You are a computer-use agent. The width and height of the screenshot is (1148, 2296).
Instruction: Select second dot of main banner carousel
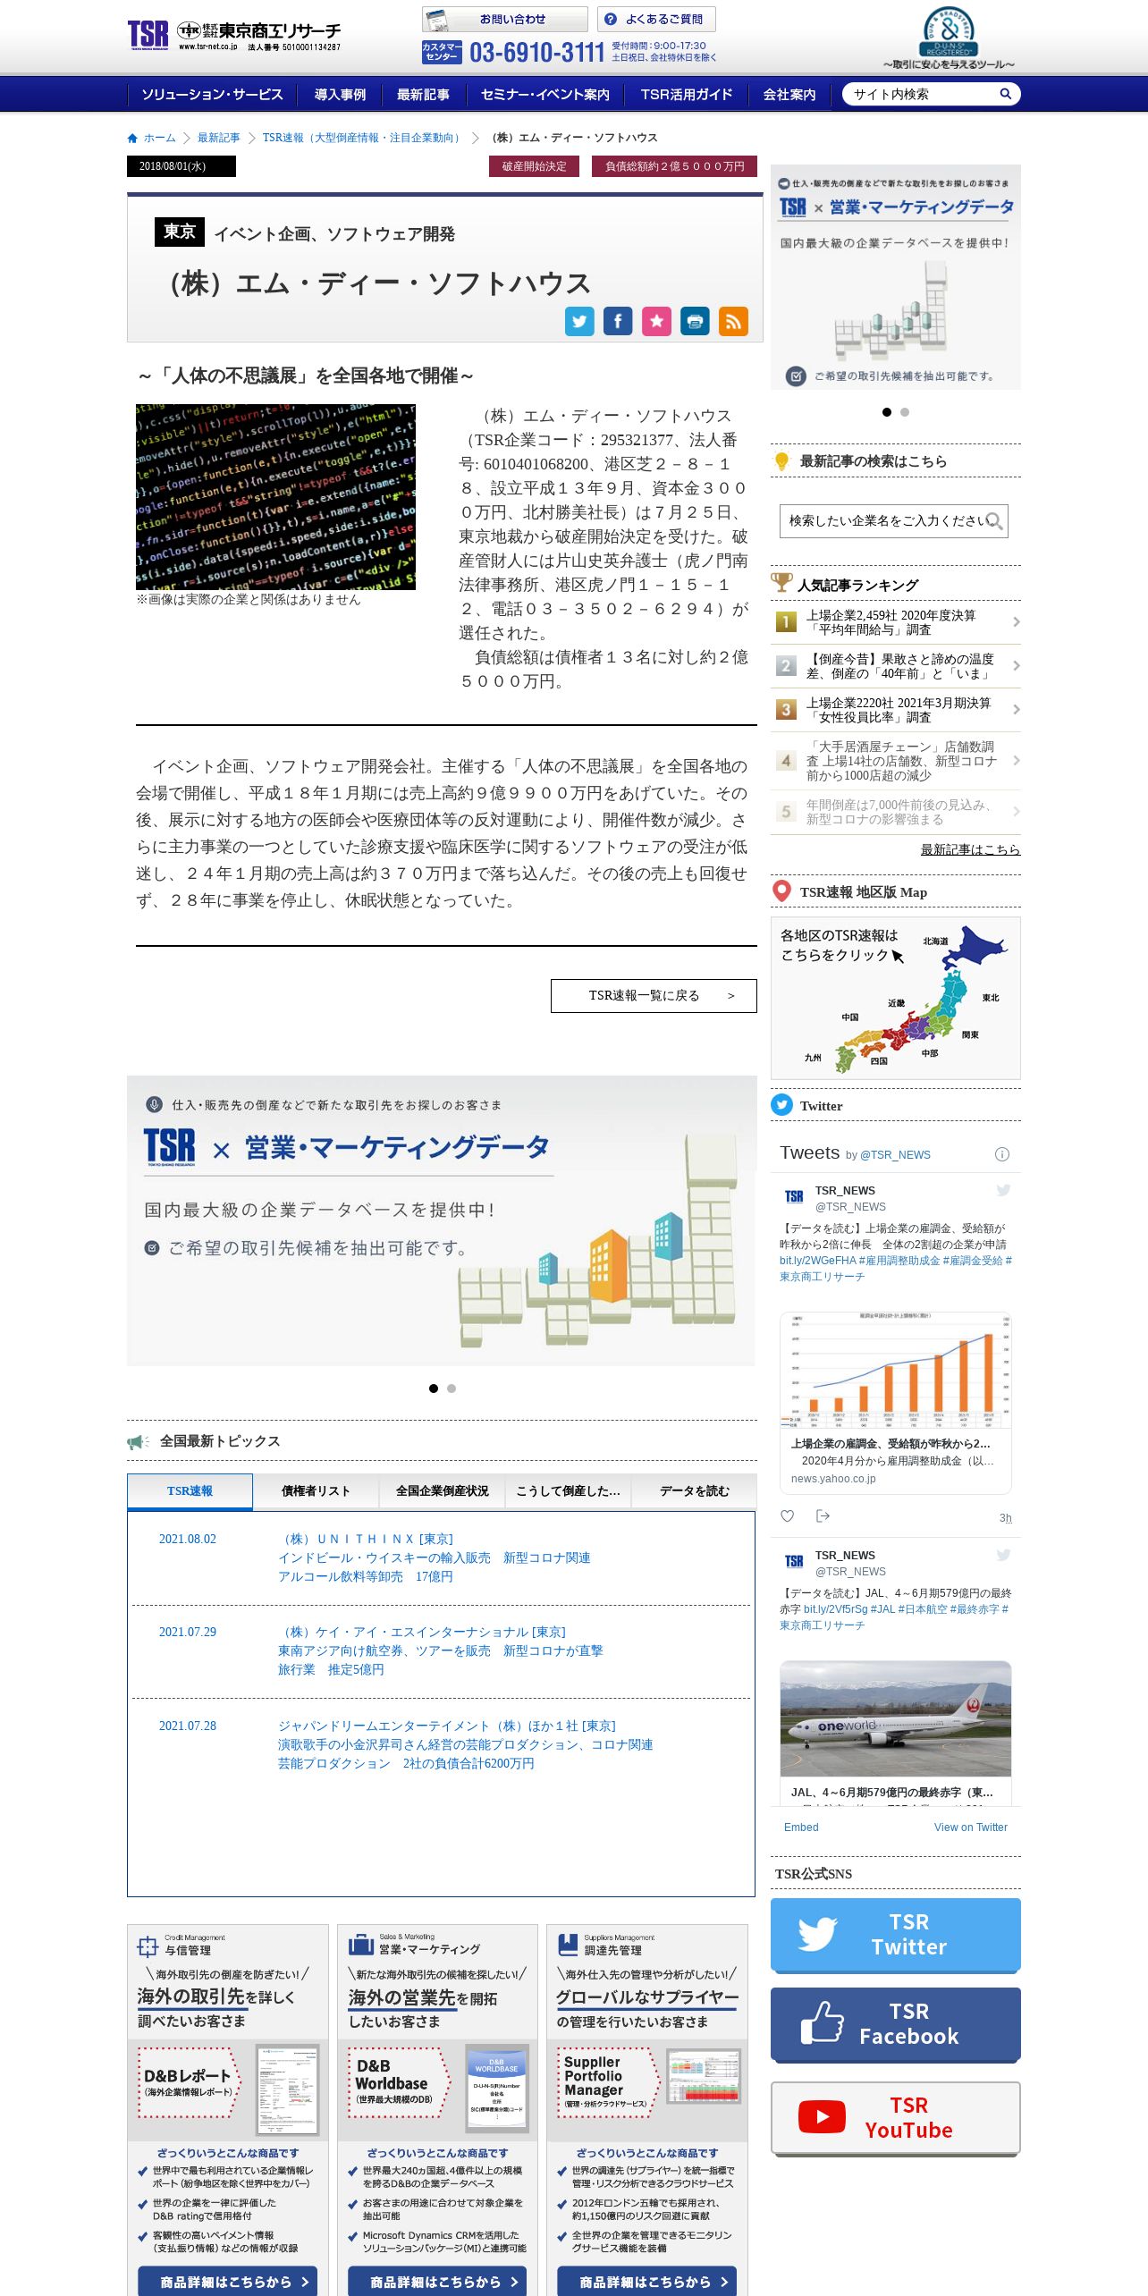click(452, 1389)
